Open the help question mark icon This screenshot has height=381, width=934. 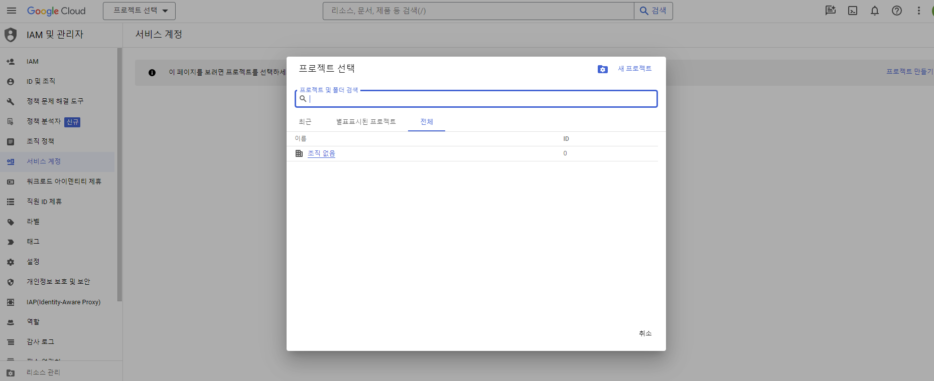click(x=897, y=11)
